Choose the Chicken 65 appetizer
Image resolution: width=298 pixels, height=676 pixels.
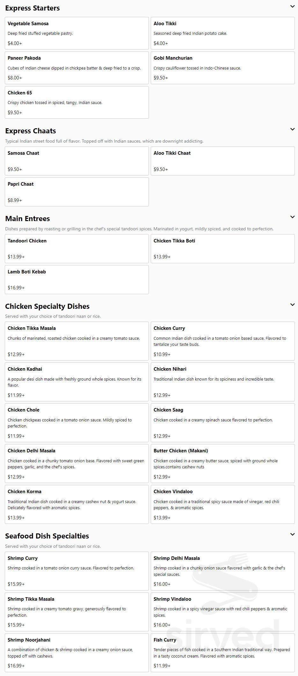click(x=76, y=102)
